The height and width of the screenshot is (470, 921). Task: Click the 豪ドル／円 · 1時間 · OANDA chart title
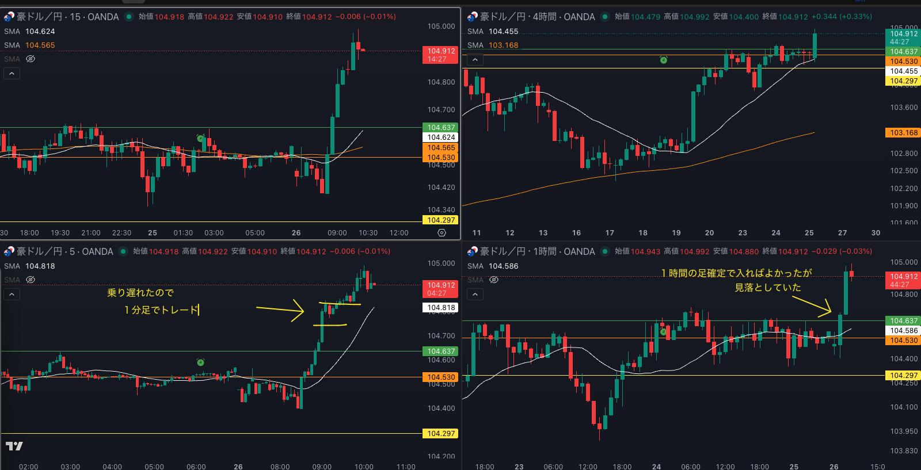pyautogui.click(x=538, y=251)
